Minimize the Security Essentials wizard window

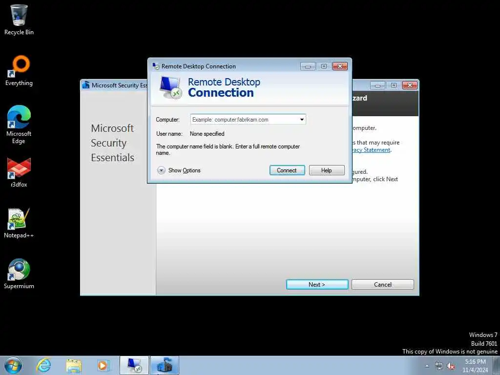377,85
